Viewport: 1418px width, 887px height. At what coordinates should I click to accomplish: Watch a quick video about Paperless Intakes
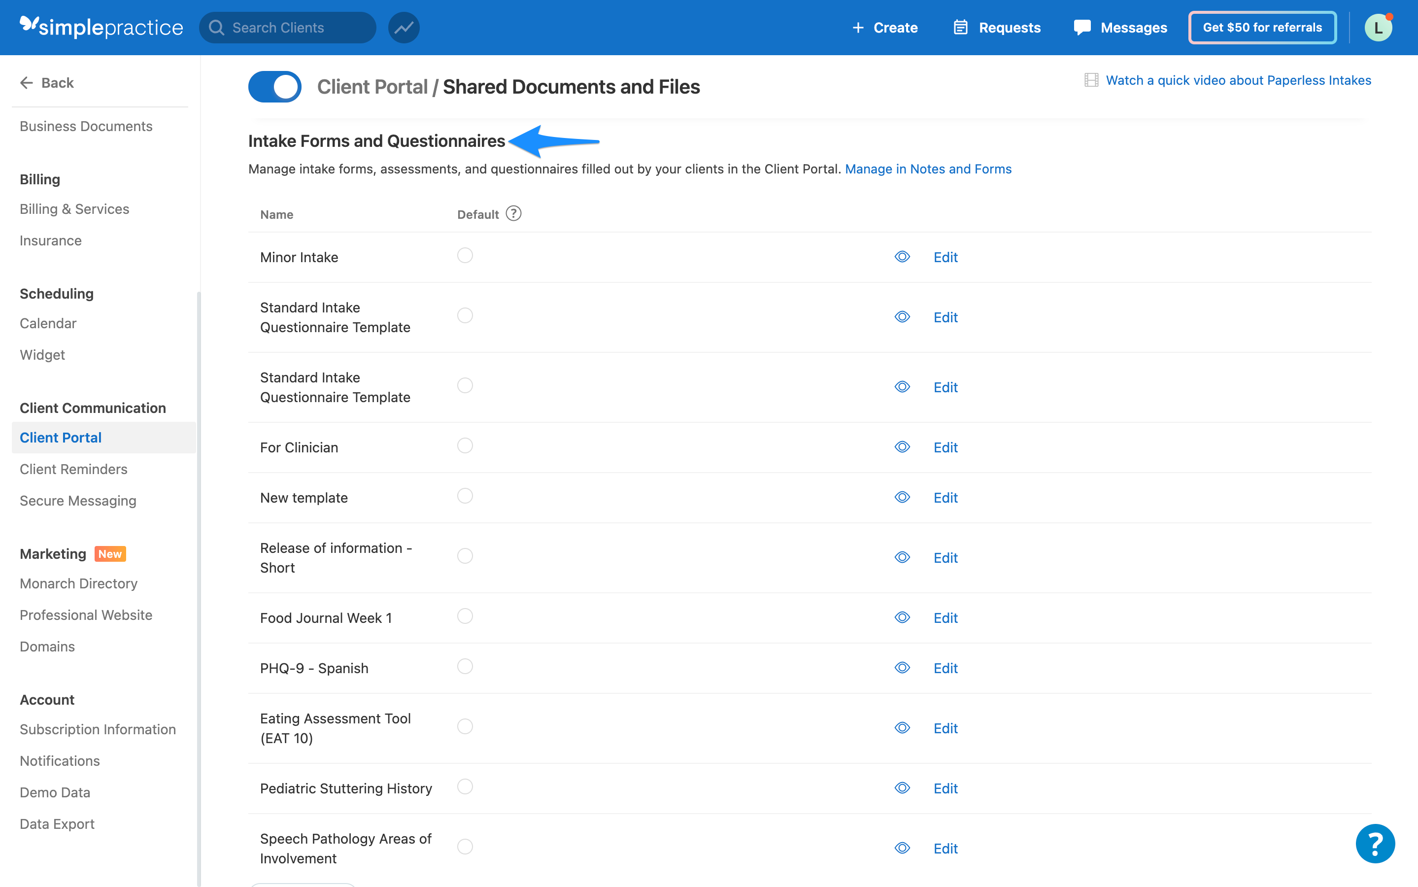[x=1238, y=80]
